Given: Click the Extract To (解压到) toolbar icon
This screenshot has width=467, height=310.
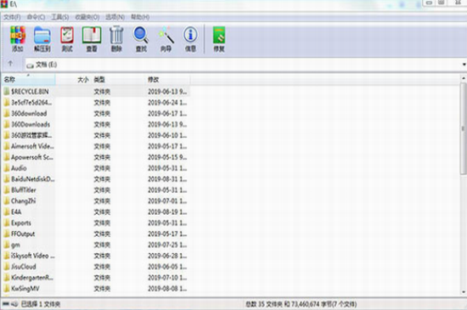Looking at the screenshot, I should click(x=42, y=35).
